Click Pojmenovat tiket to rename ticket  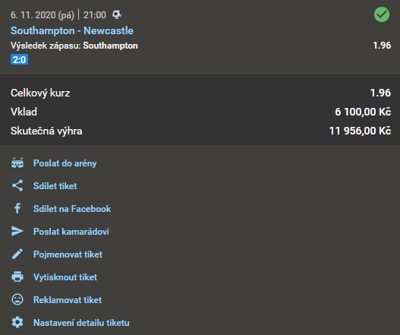[68, 254]
